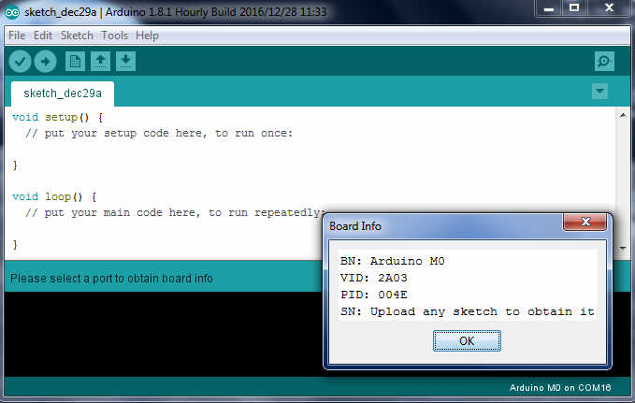Open the Help menu
This screenshot has height=403, width=635.
click(147, 36)
